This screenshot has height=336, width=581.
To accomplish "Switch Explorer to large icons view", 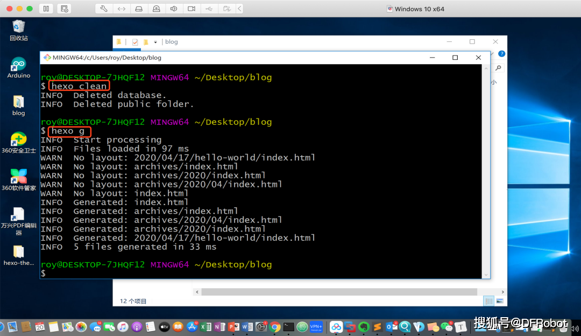I will click(500, 301).
